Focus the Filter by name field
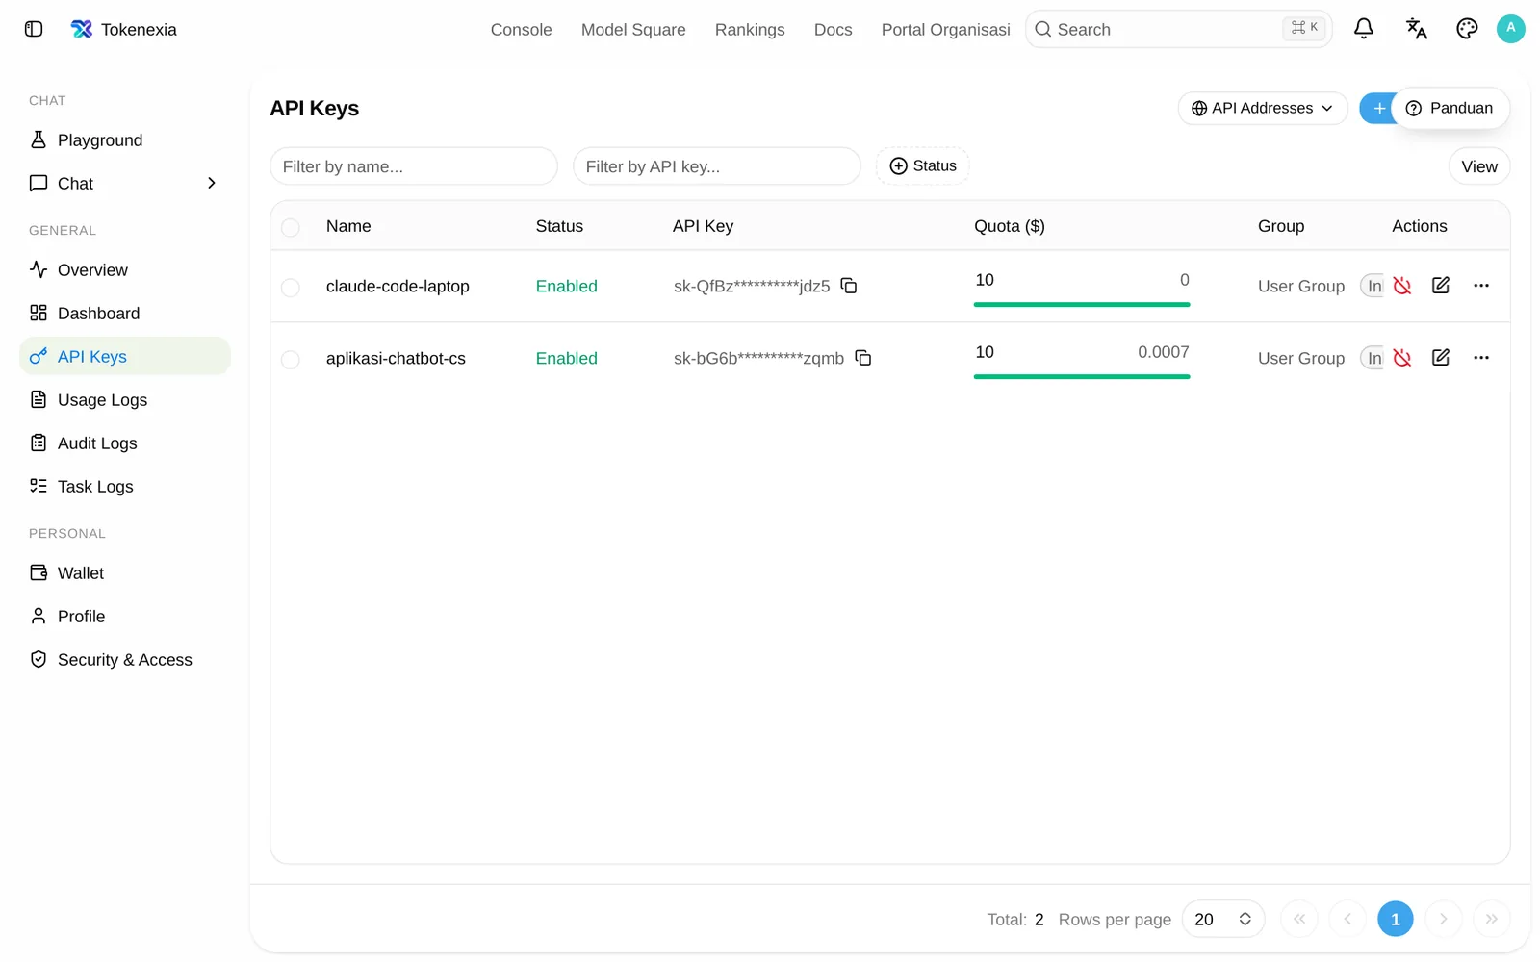Image resolution: width=1540 pixels, height=962 pixels. point(414,166)
